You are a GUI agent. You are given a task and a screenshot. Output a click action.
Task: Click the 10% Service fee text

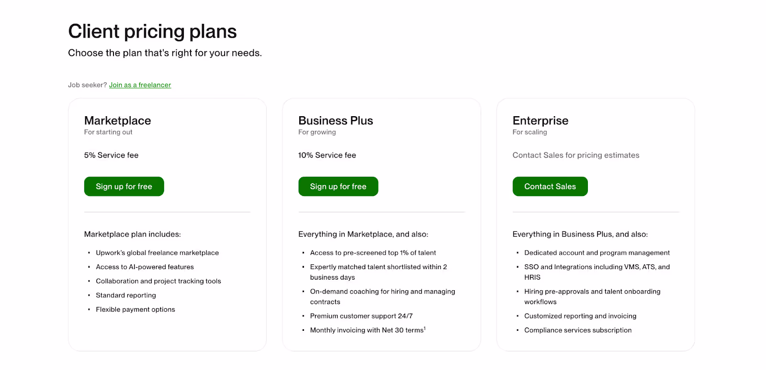pyautogui.click(x=327, y=155)
